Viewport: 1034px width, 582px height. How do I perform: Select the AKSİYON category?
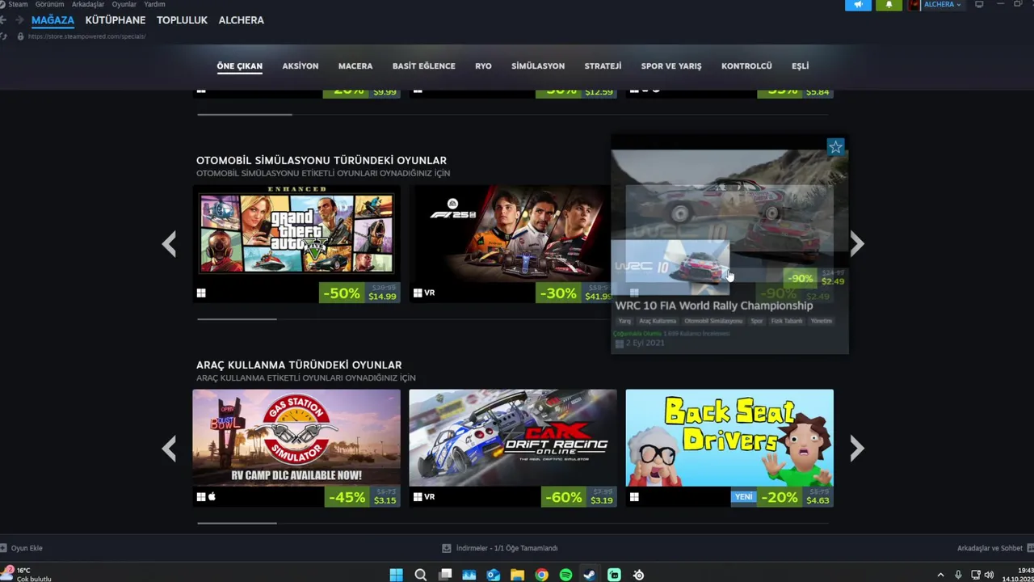point(301,66)
